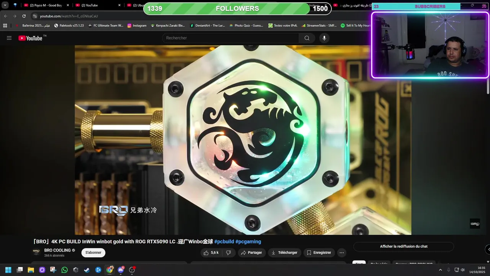Switch to Psyco M - Good Boy tab
The height and width of the screenshot is (276, 490).
46,5
